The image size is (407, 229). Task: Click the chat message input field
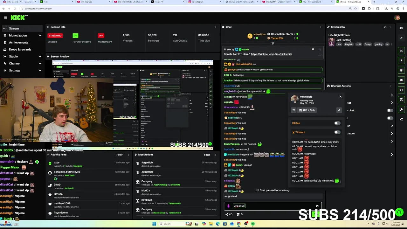(273, 206)
